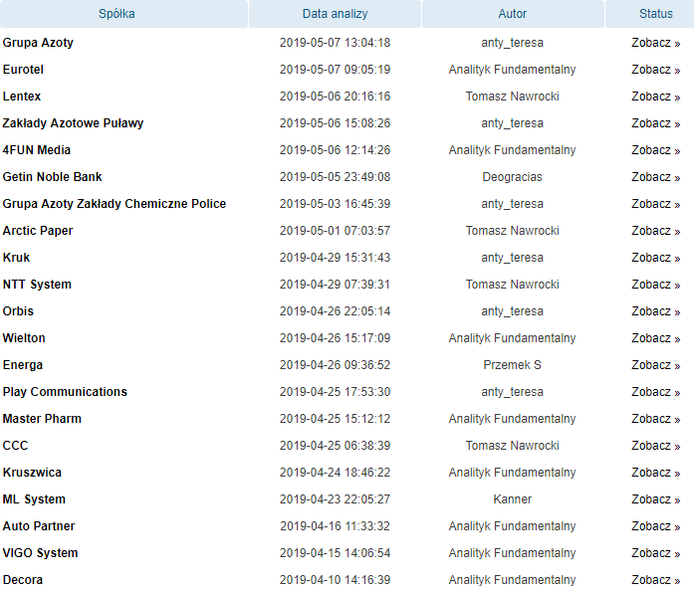Select company name Wielton
Image resolution: width=696 pixels, height=592 pixels.
pos(24,338)
